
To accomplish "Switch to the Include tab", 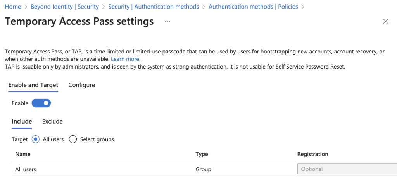I will pos(22,121).
